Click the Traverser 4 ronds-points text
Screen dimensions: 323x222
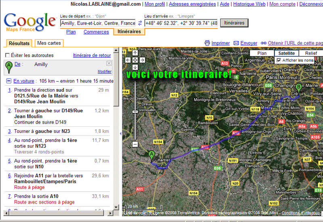click(39, 152)
